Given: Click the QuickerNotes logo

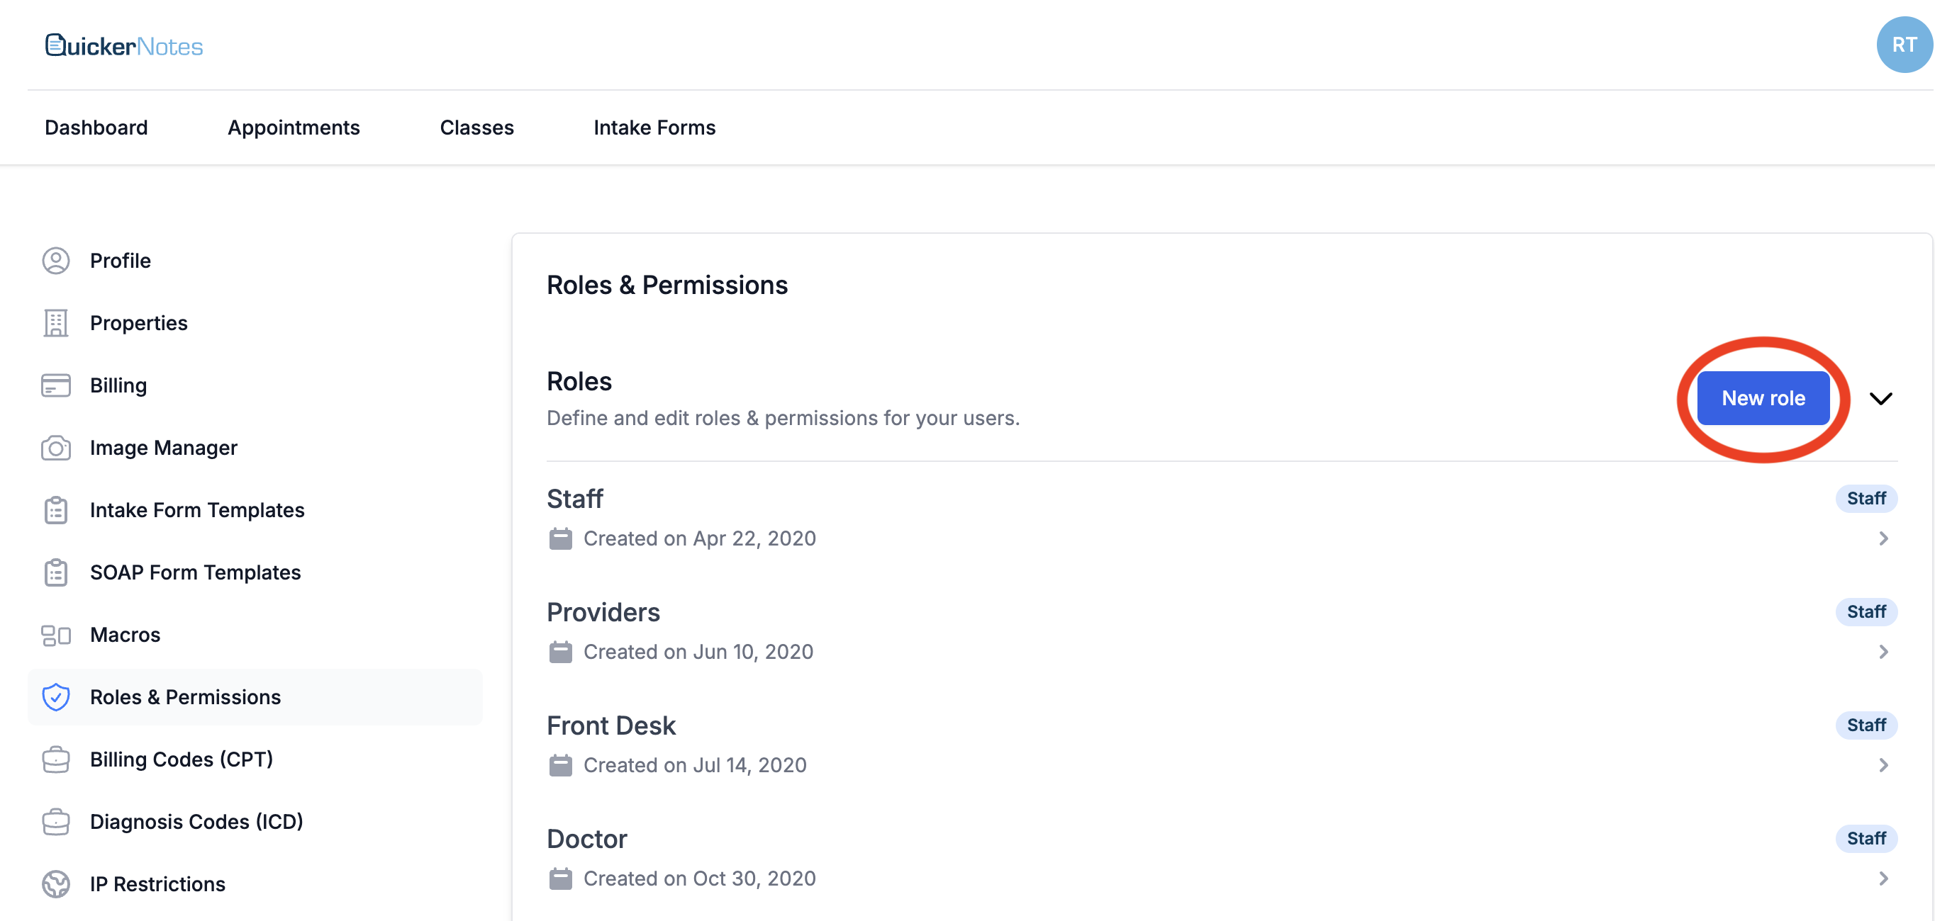Looking at the screenshot, I should point(124,46).
